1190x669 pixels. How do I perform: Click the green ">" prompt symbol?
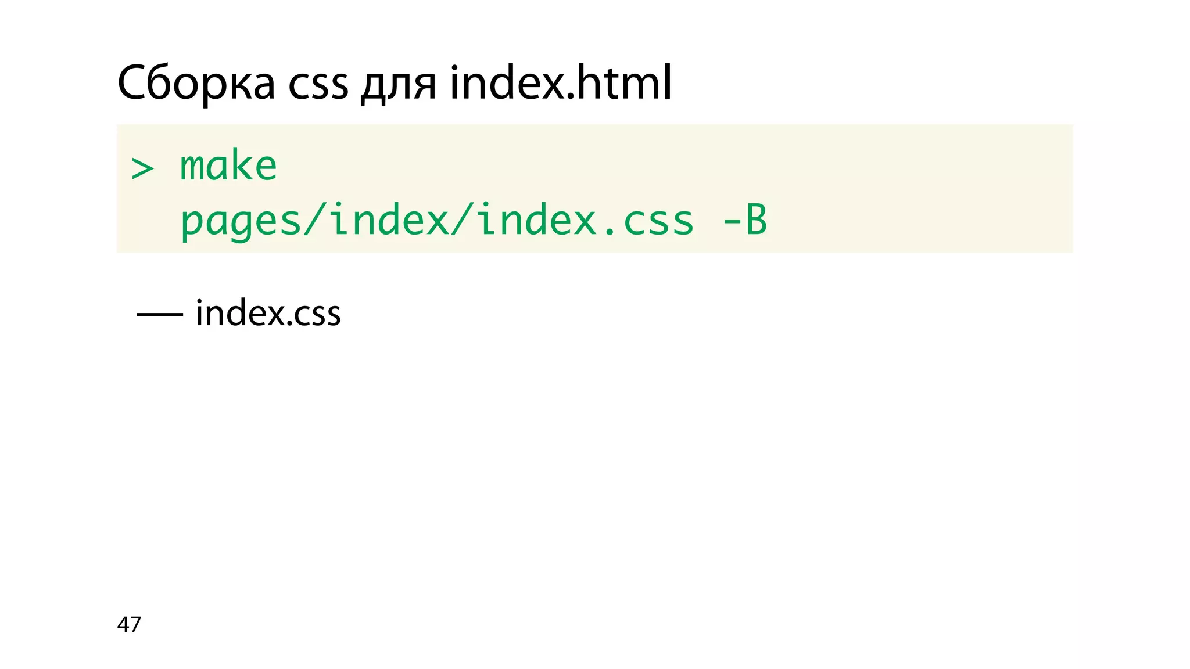142,169
